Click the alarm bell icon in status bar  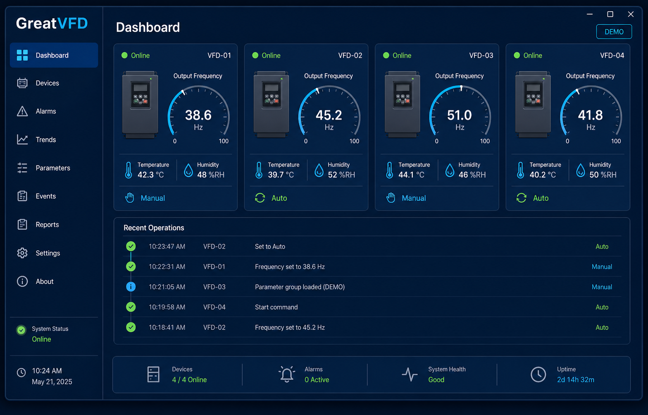point(287,374)
